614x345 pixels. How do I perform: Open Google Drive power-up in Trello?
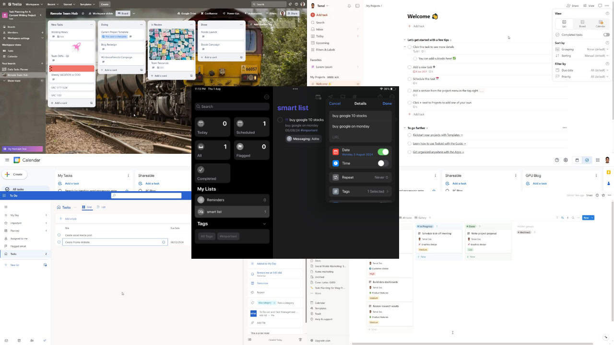pyautogui.click(x=187, y=13)
